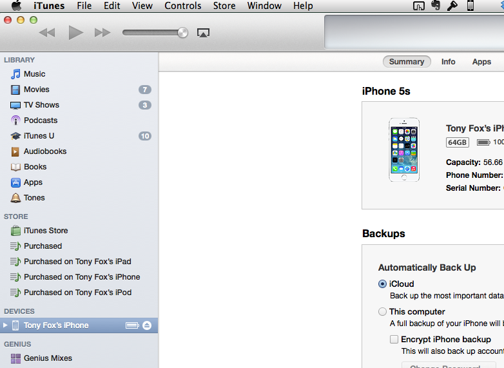Screen dimensions: 504x368
Task: Start playback with the Play button
Action: 76,33
